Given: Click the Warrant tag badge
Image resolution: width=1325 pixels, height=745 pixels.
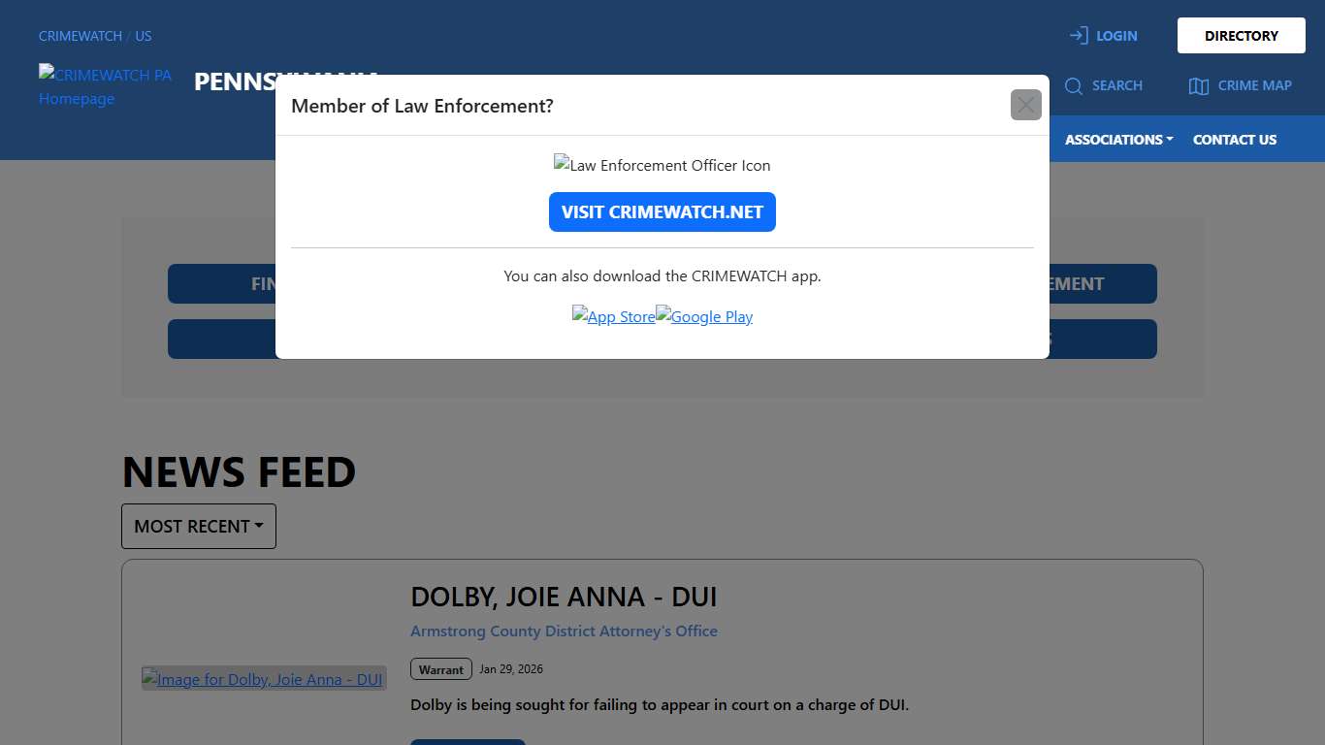Looking at the screenshot, I should point(440,669).
